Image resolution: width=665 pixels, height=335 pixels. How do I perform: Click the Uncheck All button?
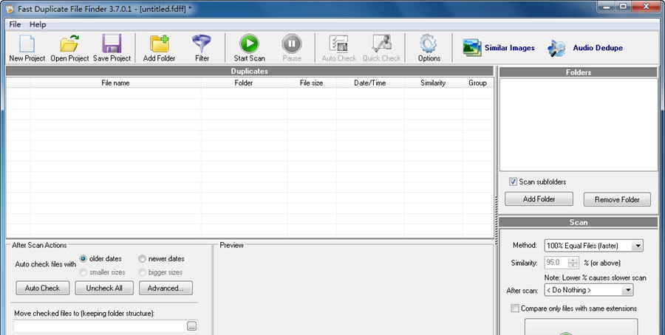104,288
